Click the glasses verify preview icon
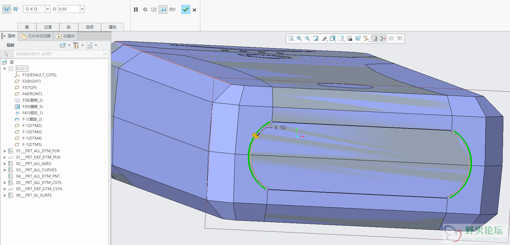 [x=172, y=9]
